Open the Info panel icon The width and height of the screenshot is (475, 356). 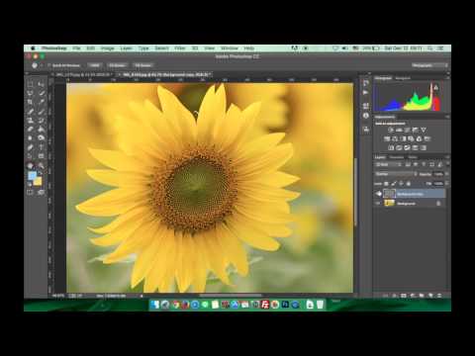pos(366,116)
